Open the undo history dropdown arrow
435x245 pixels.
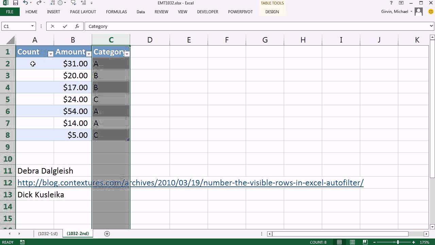[x=32, y=3]
